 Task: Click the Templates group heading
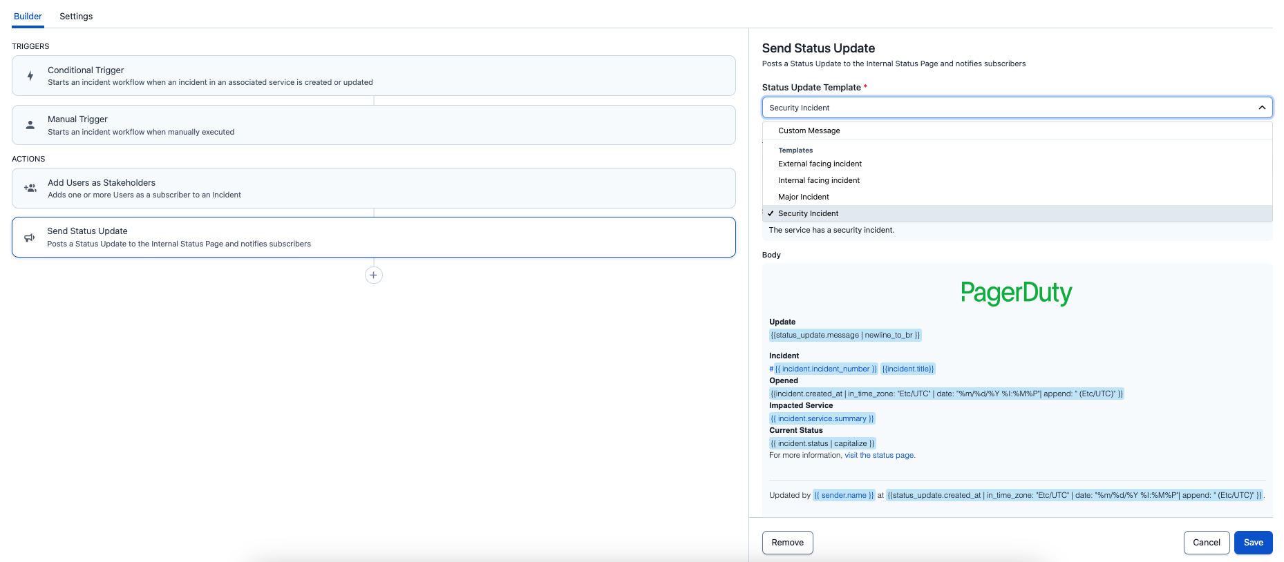coord(795,150)
